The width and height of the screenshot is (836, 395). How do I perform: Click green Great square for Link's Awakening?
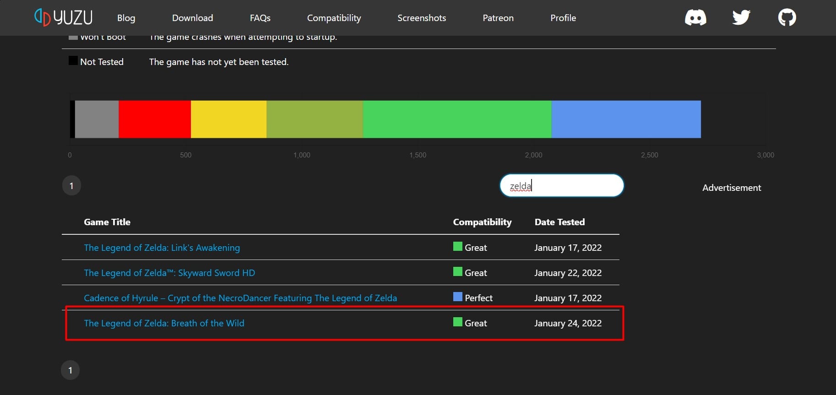pos(457,247)
